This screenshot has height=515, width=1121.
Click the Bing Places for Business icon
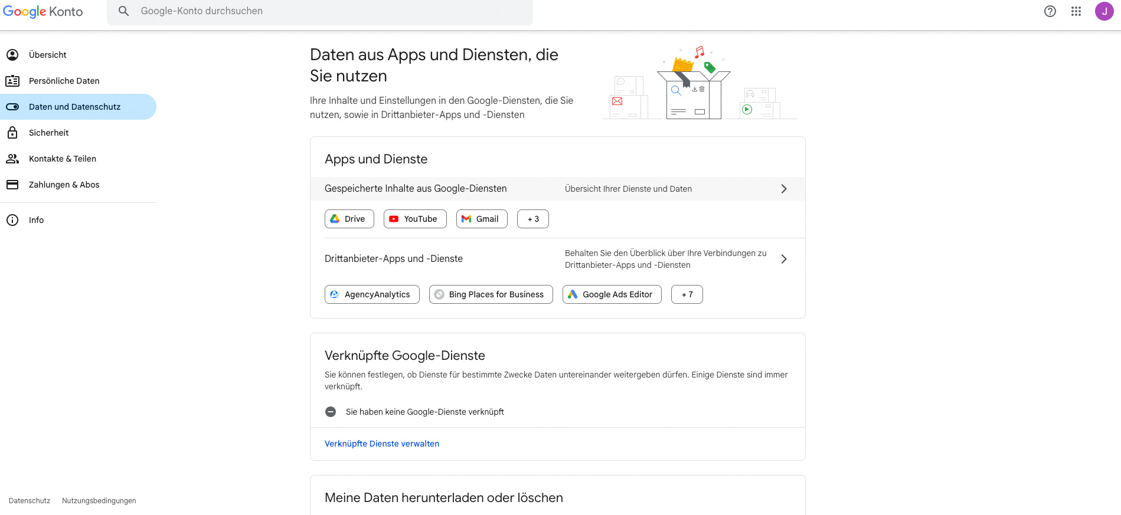[439, 294]
